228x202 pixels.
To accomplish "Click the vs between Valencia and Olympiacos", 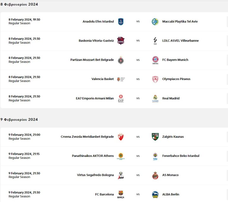I will point(138,79).
